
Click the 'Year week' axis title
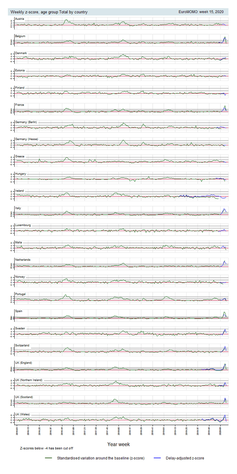tap(118, 444)
